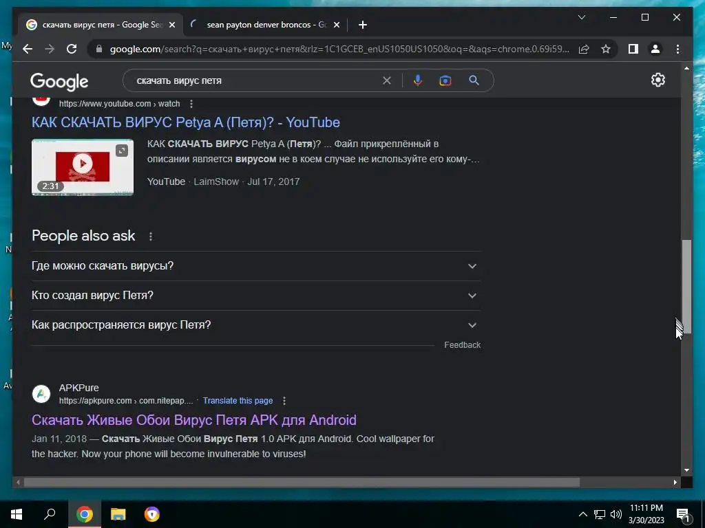Open APKPure result more-options dots
The image size is (705, 528).
(x=284, y=401)
